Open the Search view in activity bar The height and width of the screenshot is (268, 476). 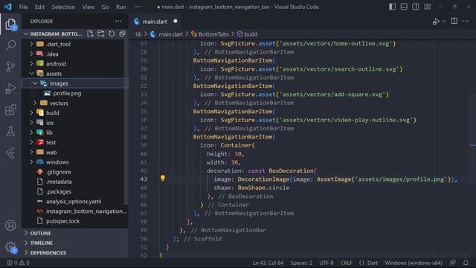pos(10,45)
